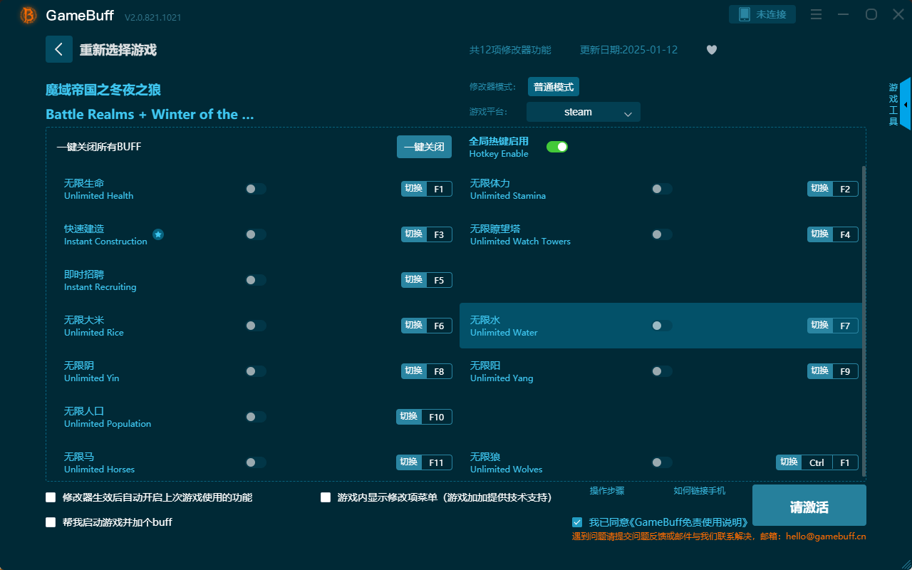This screenshot has height=570, width=912.
Task: Click the activate button
Action: coord(809,506)
